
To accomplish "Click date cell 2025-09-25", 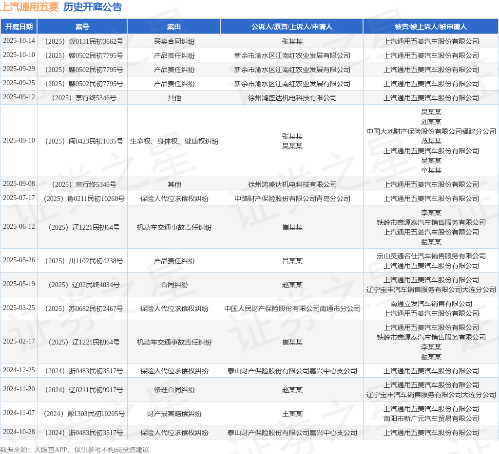I will tap(19, 83).
